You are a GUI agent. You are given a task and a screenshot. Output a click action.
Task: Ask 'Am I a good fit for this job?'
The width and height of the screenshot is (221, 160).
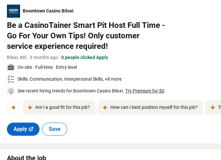coord(59,108)
